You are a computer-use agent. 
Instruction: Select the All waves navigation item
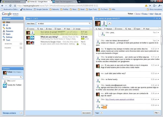[7, 25]
